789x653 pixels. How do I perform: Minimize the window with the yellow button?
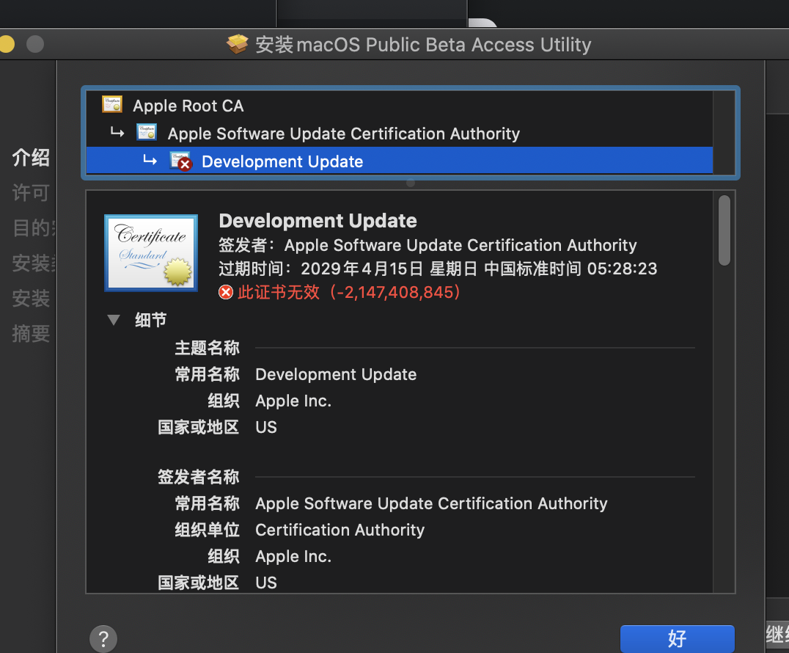[x=6, y=44]
